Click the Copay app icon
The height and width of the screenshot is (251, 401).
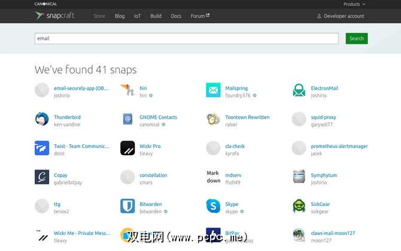pos(42,177)
